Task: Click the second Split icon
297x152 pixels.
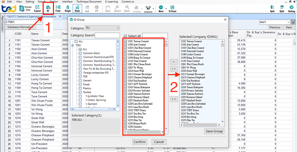Action: (282, 9)
